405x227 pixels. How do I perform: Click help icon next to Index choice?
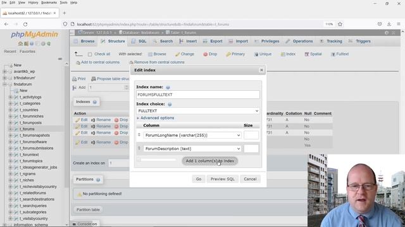coord(170,105)
